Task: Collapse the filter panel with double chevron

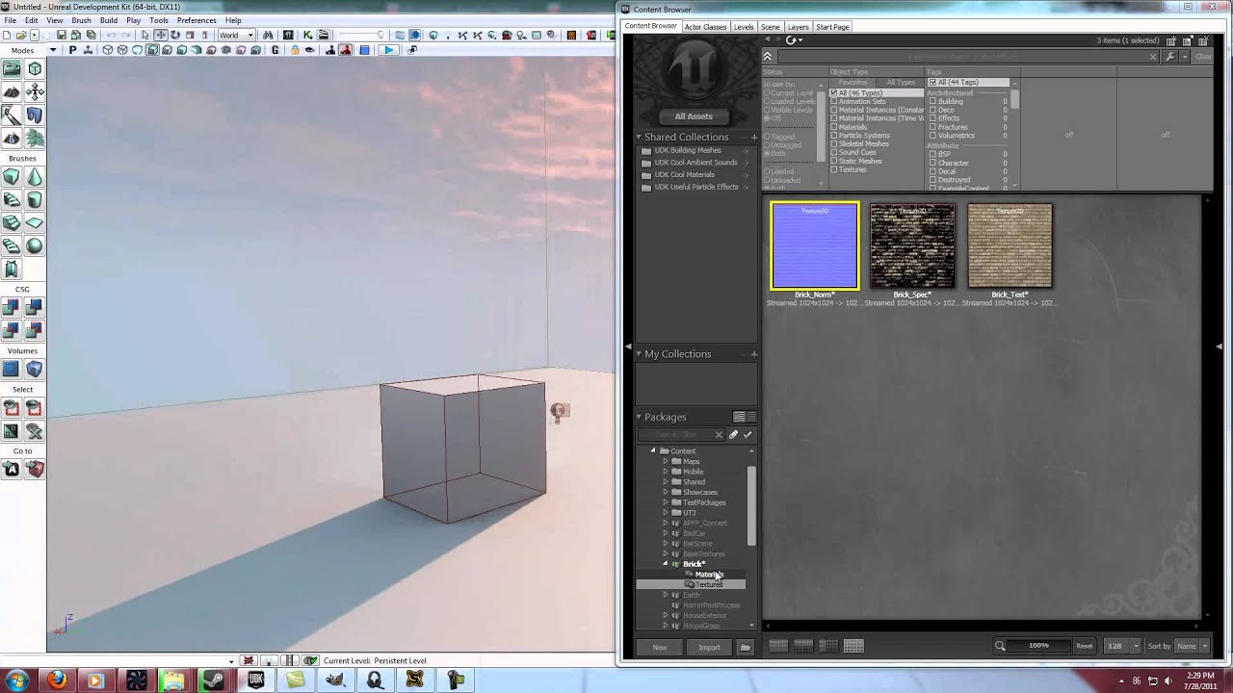Action: point(768,57)
